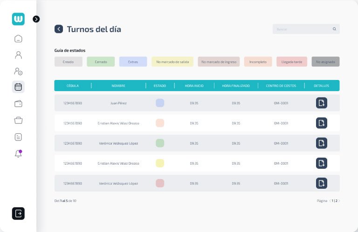Jump to page 2 in pagination
The image size is (358, 232).
pyautogui.click(x=336, y=201)
